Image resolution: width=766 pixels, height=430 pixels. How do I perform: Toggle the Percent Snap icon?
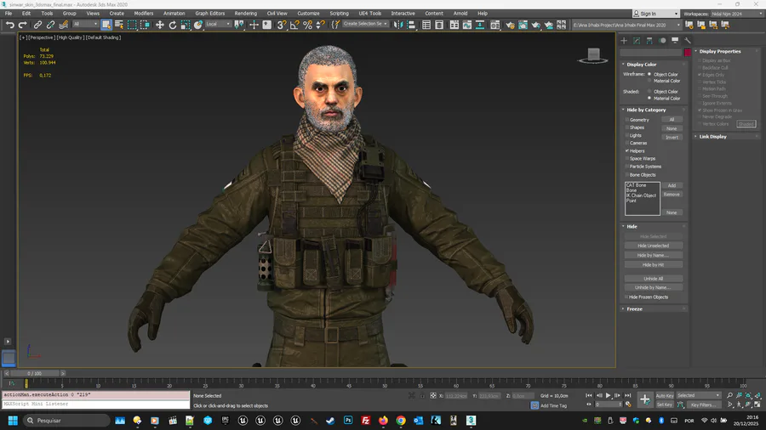pos(307,25)
